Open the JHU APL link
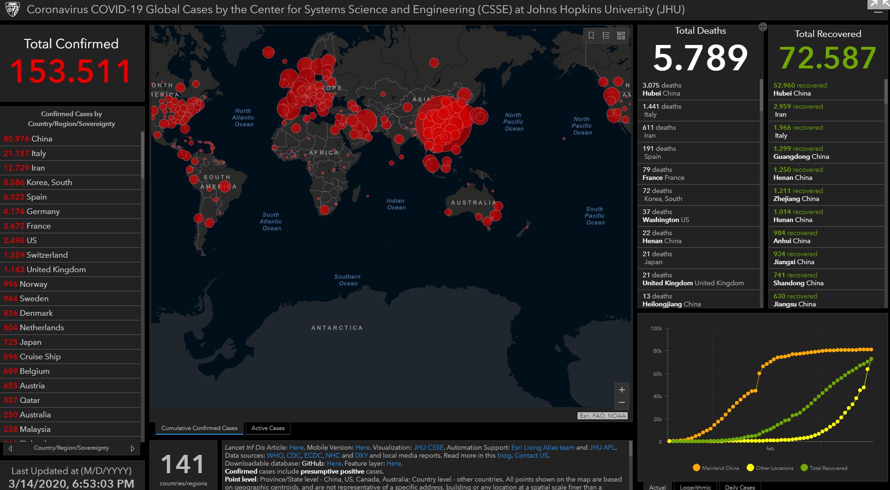The image size is (890, 490). (602, 447)
